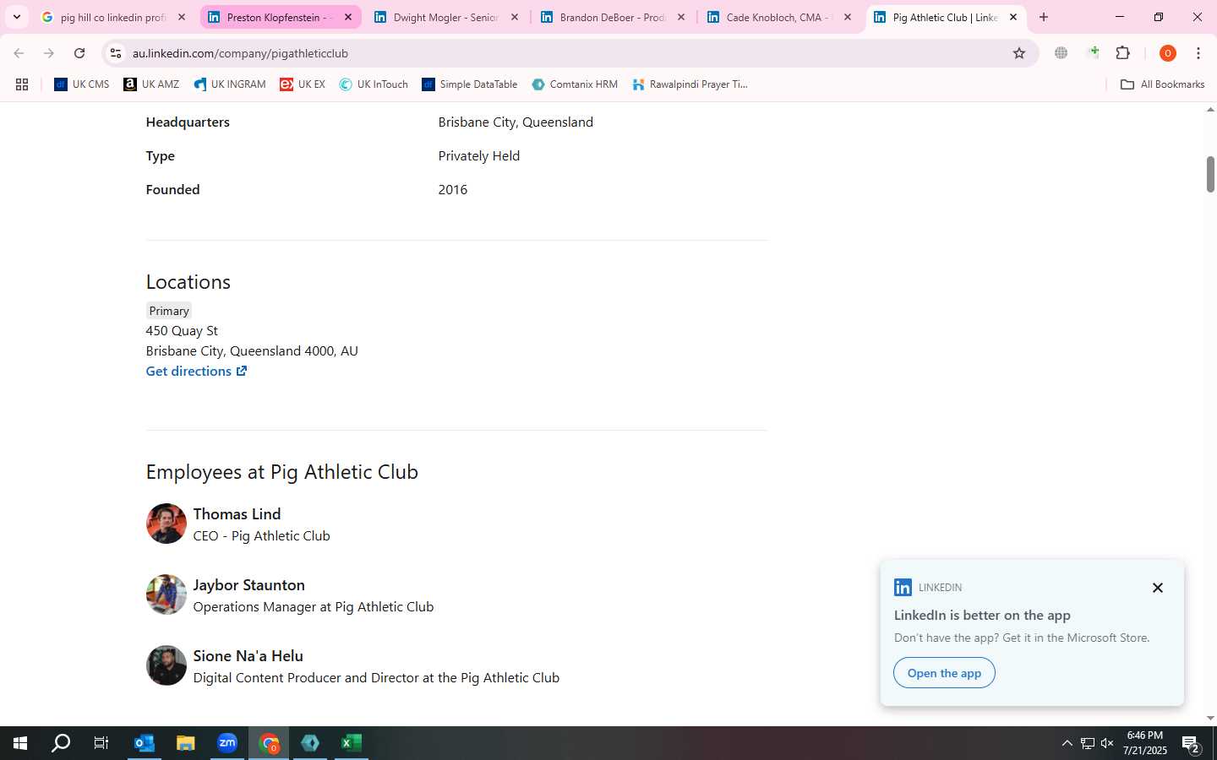Click the Get directions link
The image size is (1217, 760).
[x=196, y=372]
